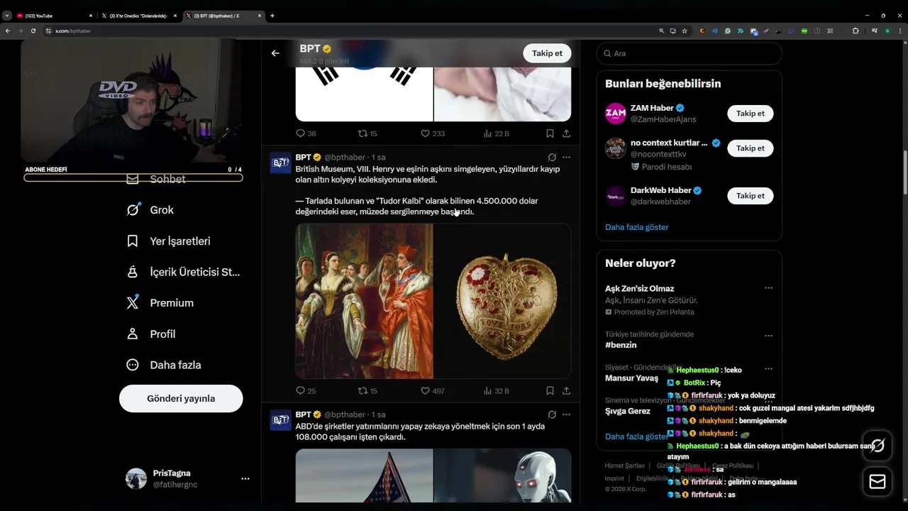Open PrisTagna account options menu
908x511 pixels.
click(245, 479)
